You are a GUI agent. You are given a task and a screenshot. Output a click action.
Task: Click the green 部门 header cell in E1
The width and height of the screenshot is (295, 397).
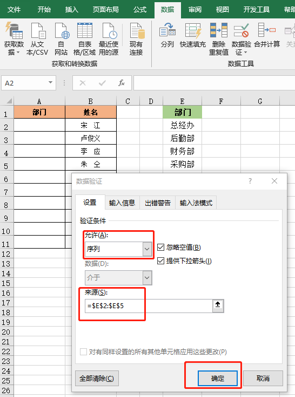tap(183, 112)
